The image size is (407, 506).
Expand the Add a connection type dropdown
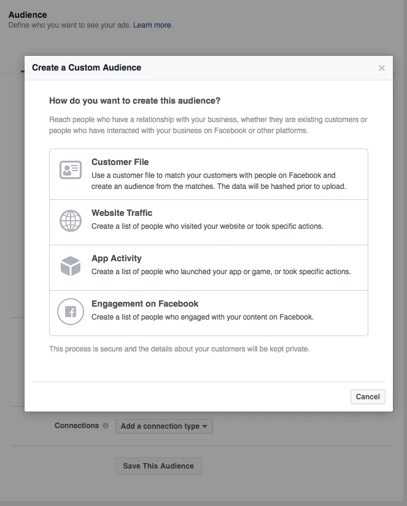[164, 426]
